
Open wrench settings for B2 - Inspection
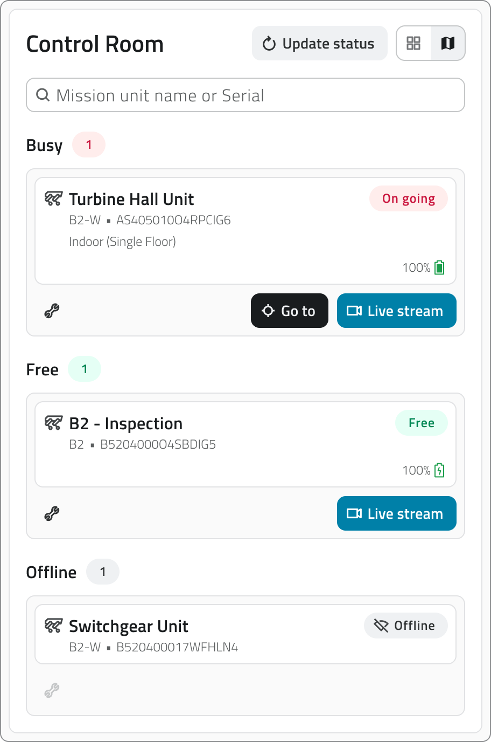(52, 513)
